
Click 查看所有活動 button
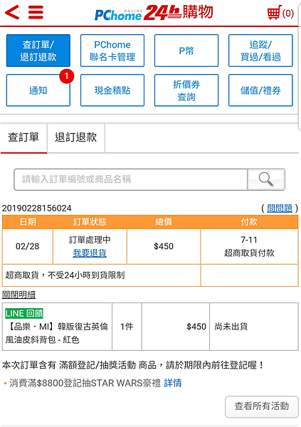pos(261,406)
